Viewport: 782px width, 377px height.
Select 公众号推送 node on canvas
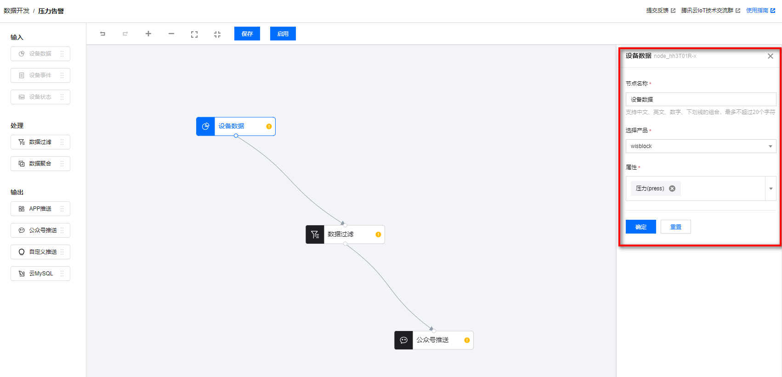(434, 340)
